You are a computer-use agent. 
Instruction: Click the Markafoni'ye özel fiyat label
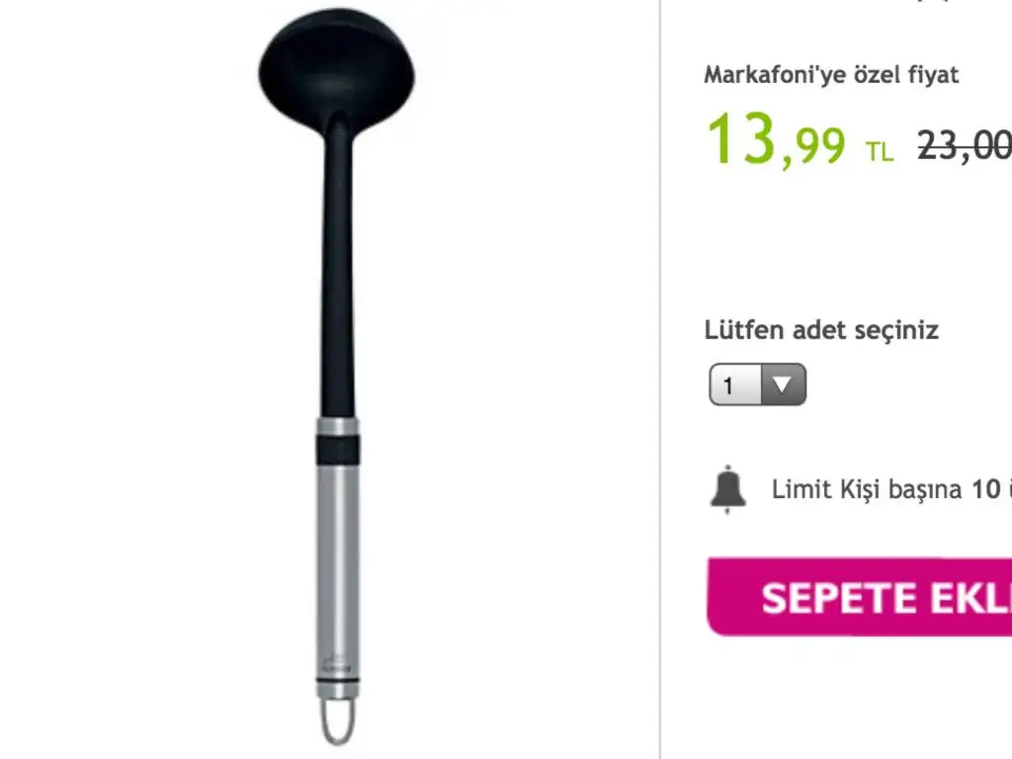830,75
